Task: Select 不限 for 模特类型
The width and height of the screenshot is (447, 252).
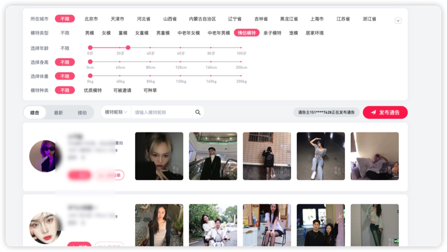Action: pyautogui.click(x=65, y=33)
